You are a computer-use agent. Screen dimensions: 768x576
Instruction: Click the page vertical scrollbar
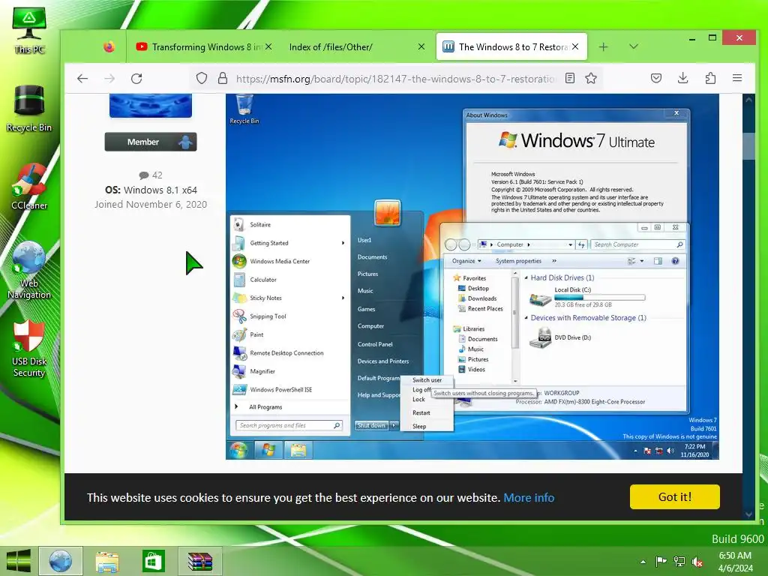pos(748,306)
